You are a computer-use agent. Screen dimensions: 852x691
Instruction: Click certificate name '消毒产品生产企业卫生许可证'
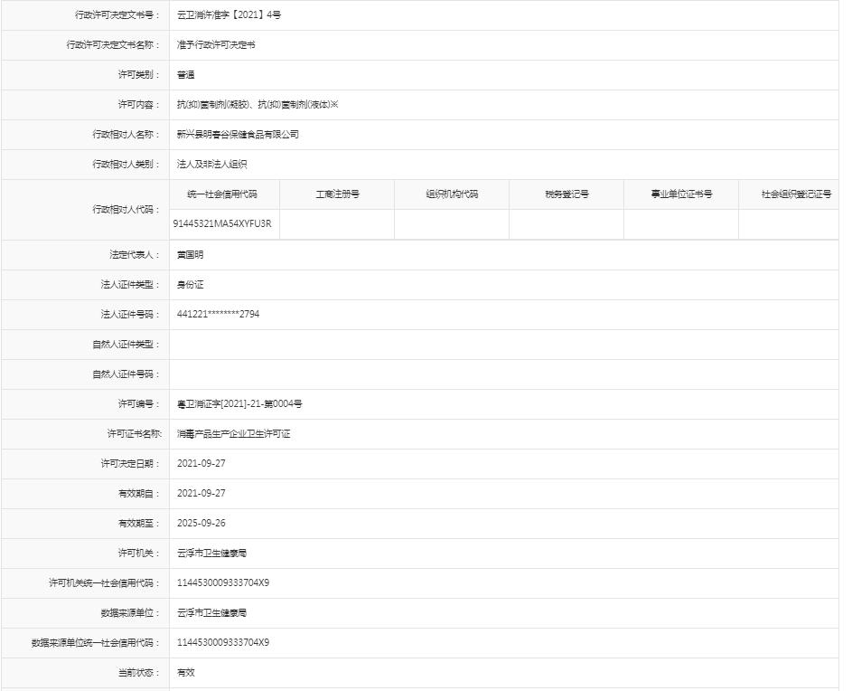234,433
